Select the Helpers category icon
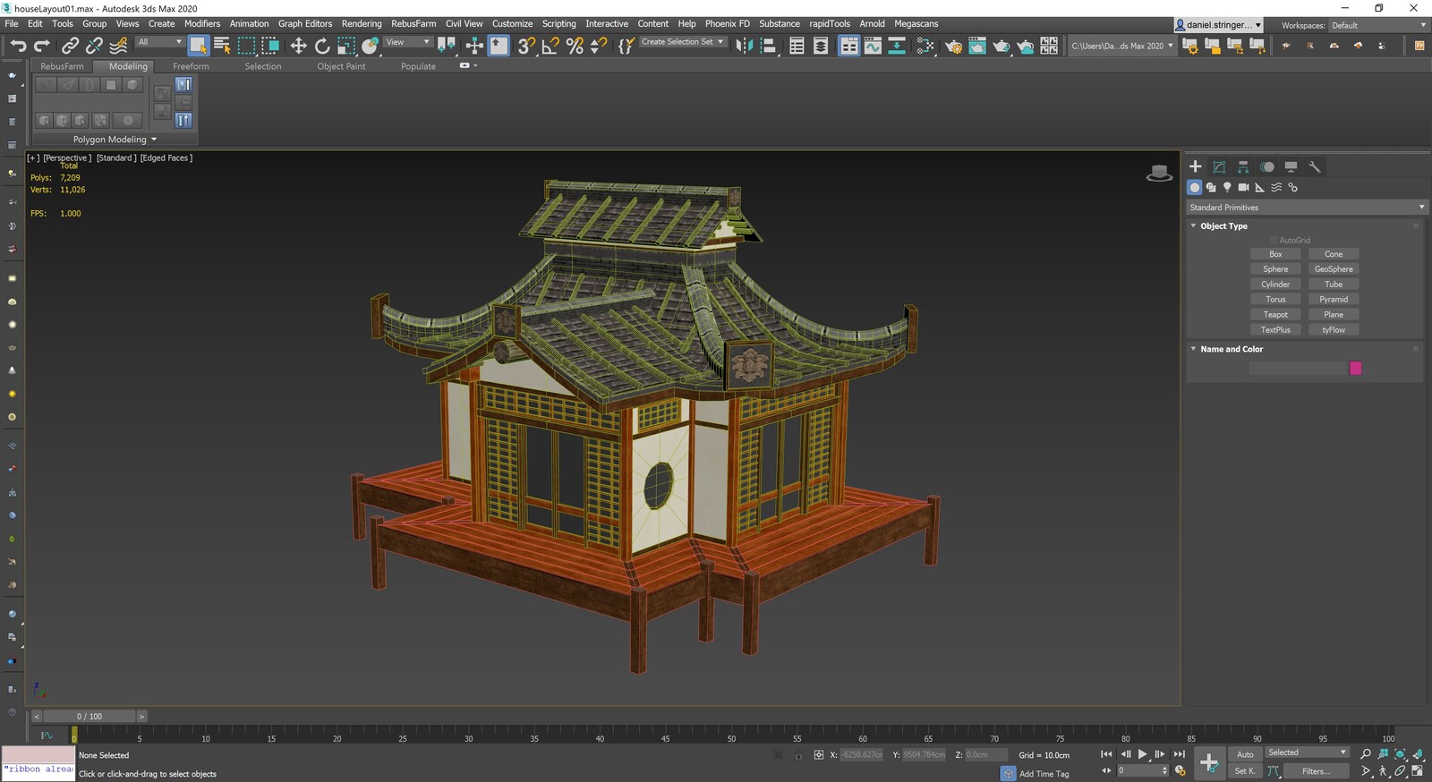The height and width of the screenshot is (782, 1432). point(1259,187)
